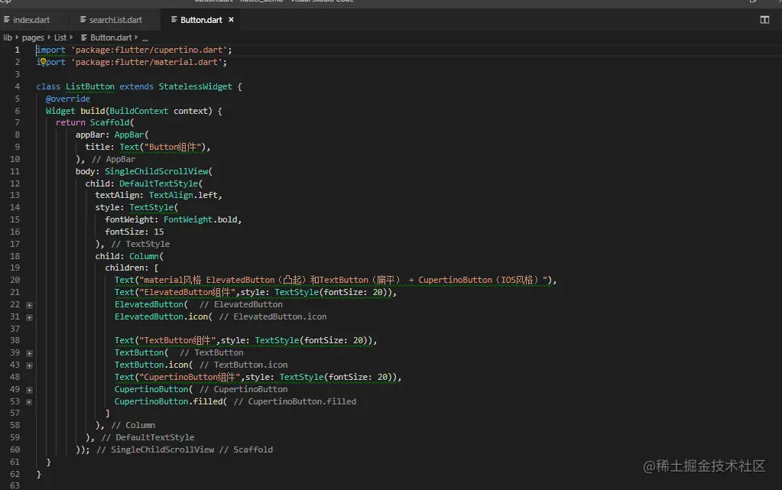Click lib in the breadcrumb path
The width and height of the screenshot is (782, 490).
[8, 37]
